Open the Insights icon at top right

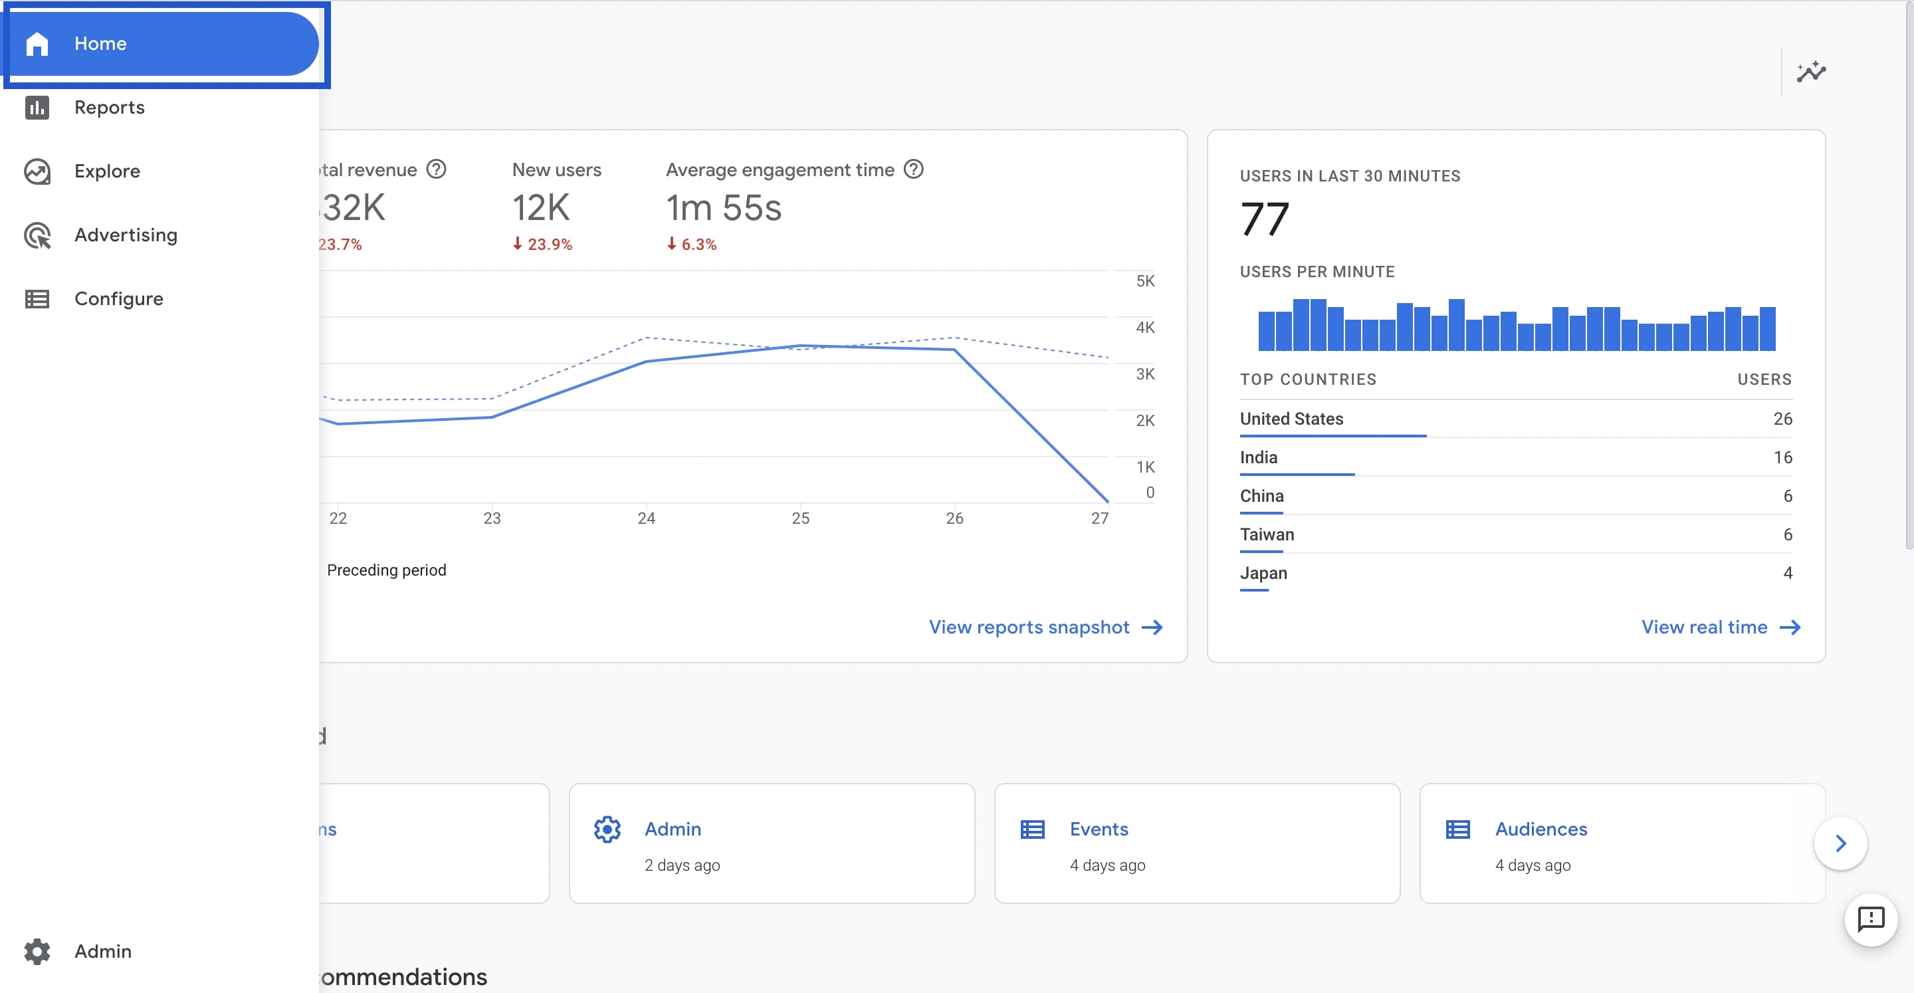[1812, 70]
